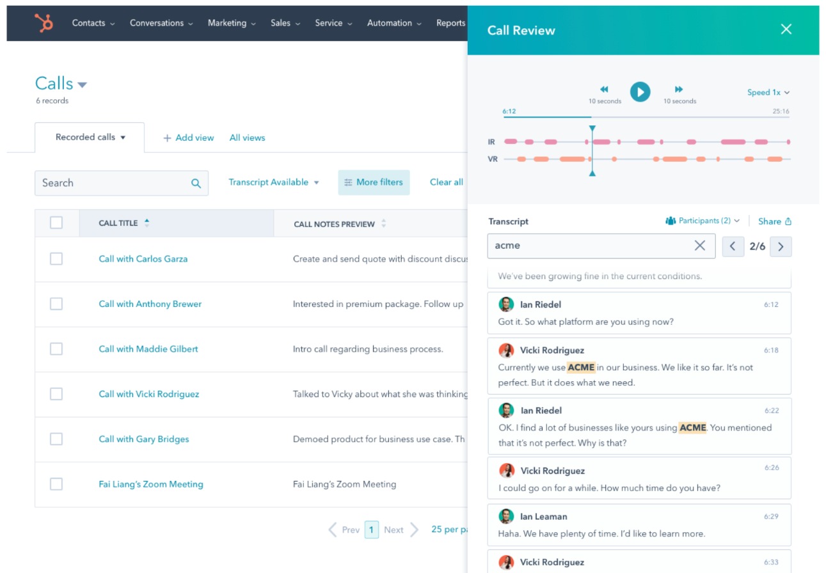Image resolution: width=826 pixels, height=573 pixels.
Task: Check the Call with Anthony Brewer row
Action: pos(56,304)
